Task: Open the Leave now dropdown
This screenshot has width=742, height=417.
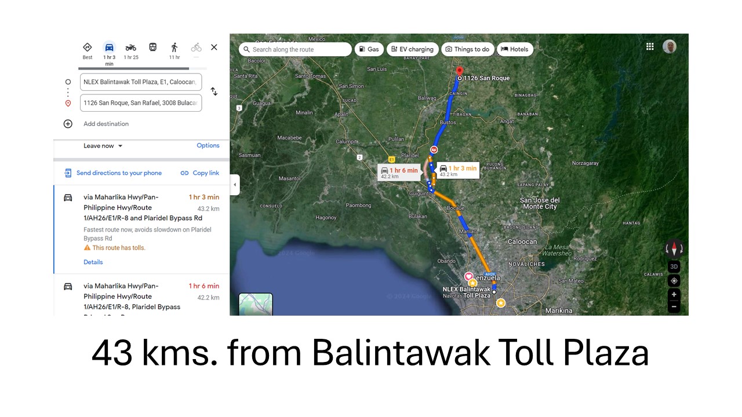Action: pos(103,146)
